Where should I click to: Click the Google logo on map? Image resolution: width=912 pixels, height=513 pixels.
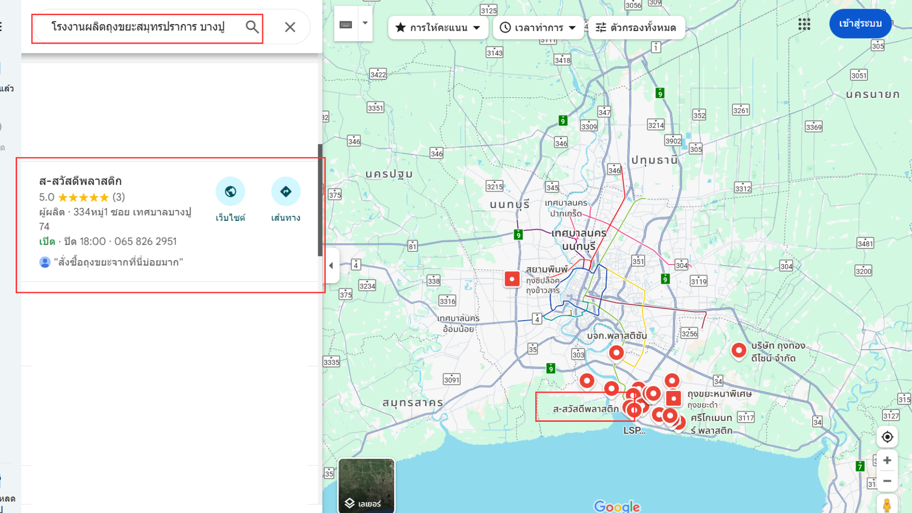[617, 506]
